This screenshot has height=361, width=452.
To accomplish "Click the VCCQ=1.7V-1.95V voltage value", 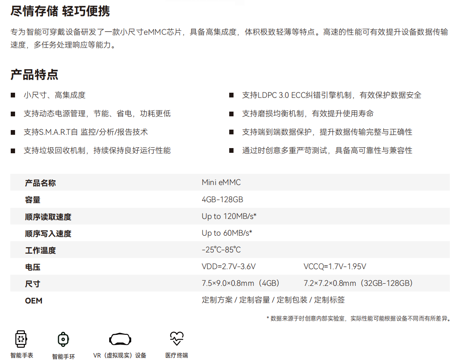I will point(335,267).
